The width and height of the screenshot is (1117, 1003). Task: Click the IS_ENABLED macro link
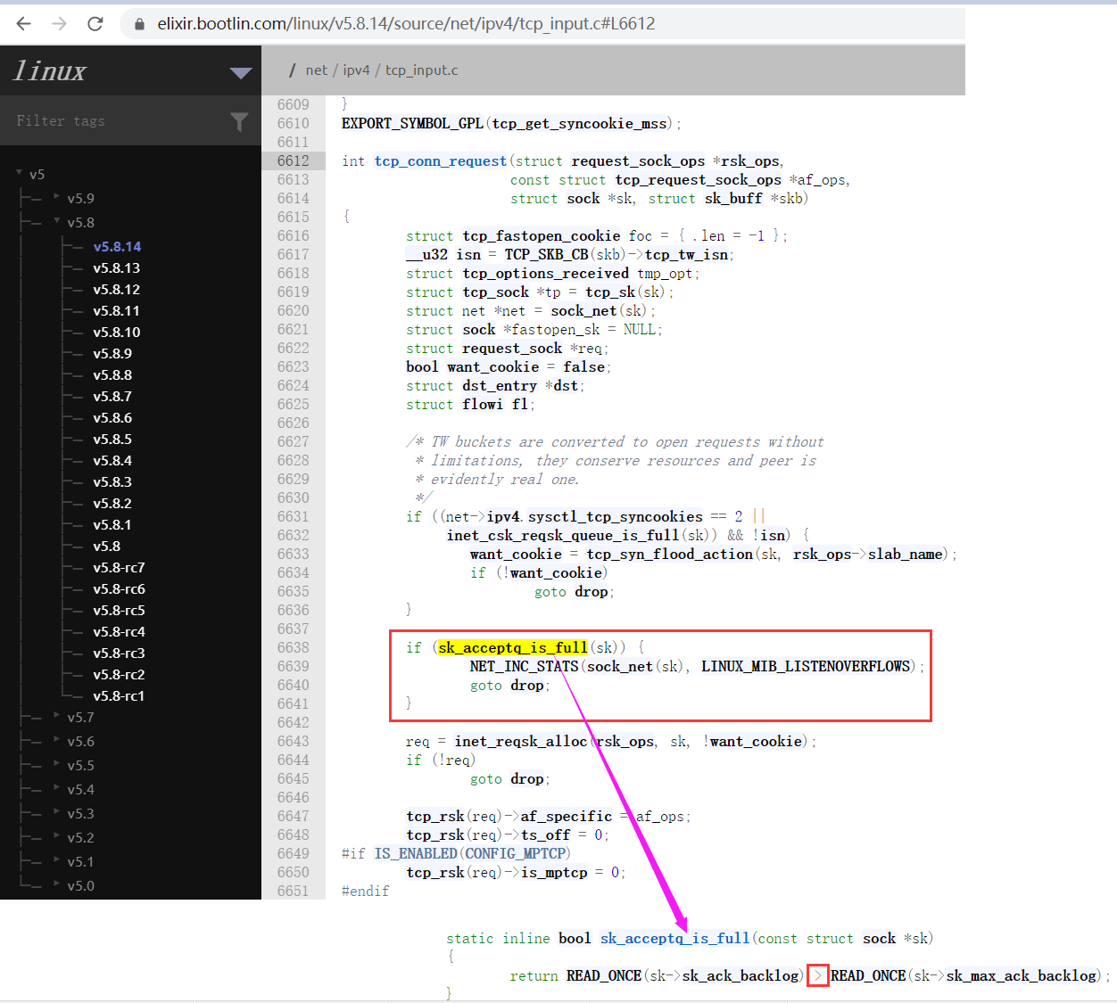(416, 853)
